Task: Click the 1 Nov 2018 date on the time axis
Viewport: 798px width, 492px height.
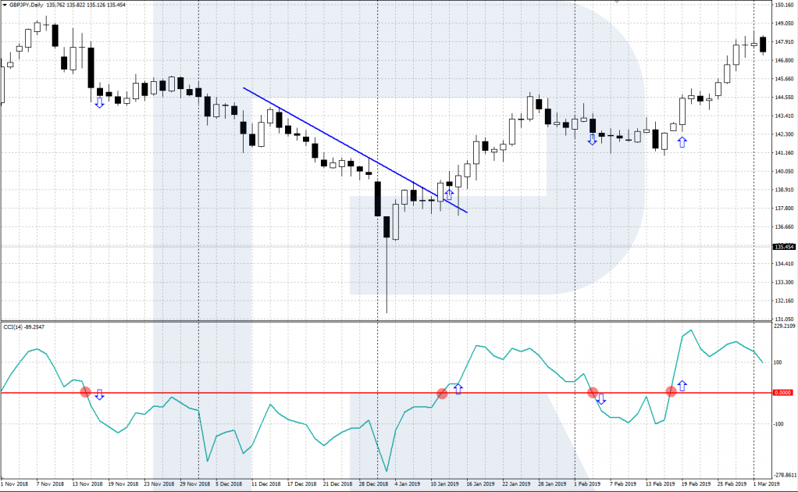Action: click(16, 485)
